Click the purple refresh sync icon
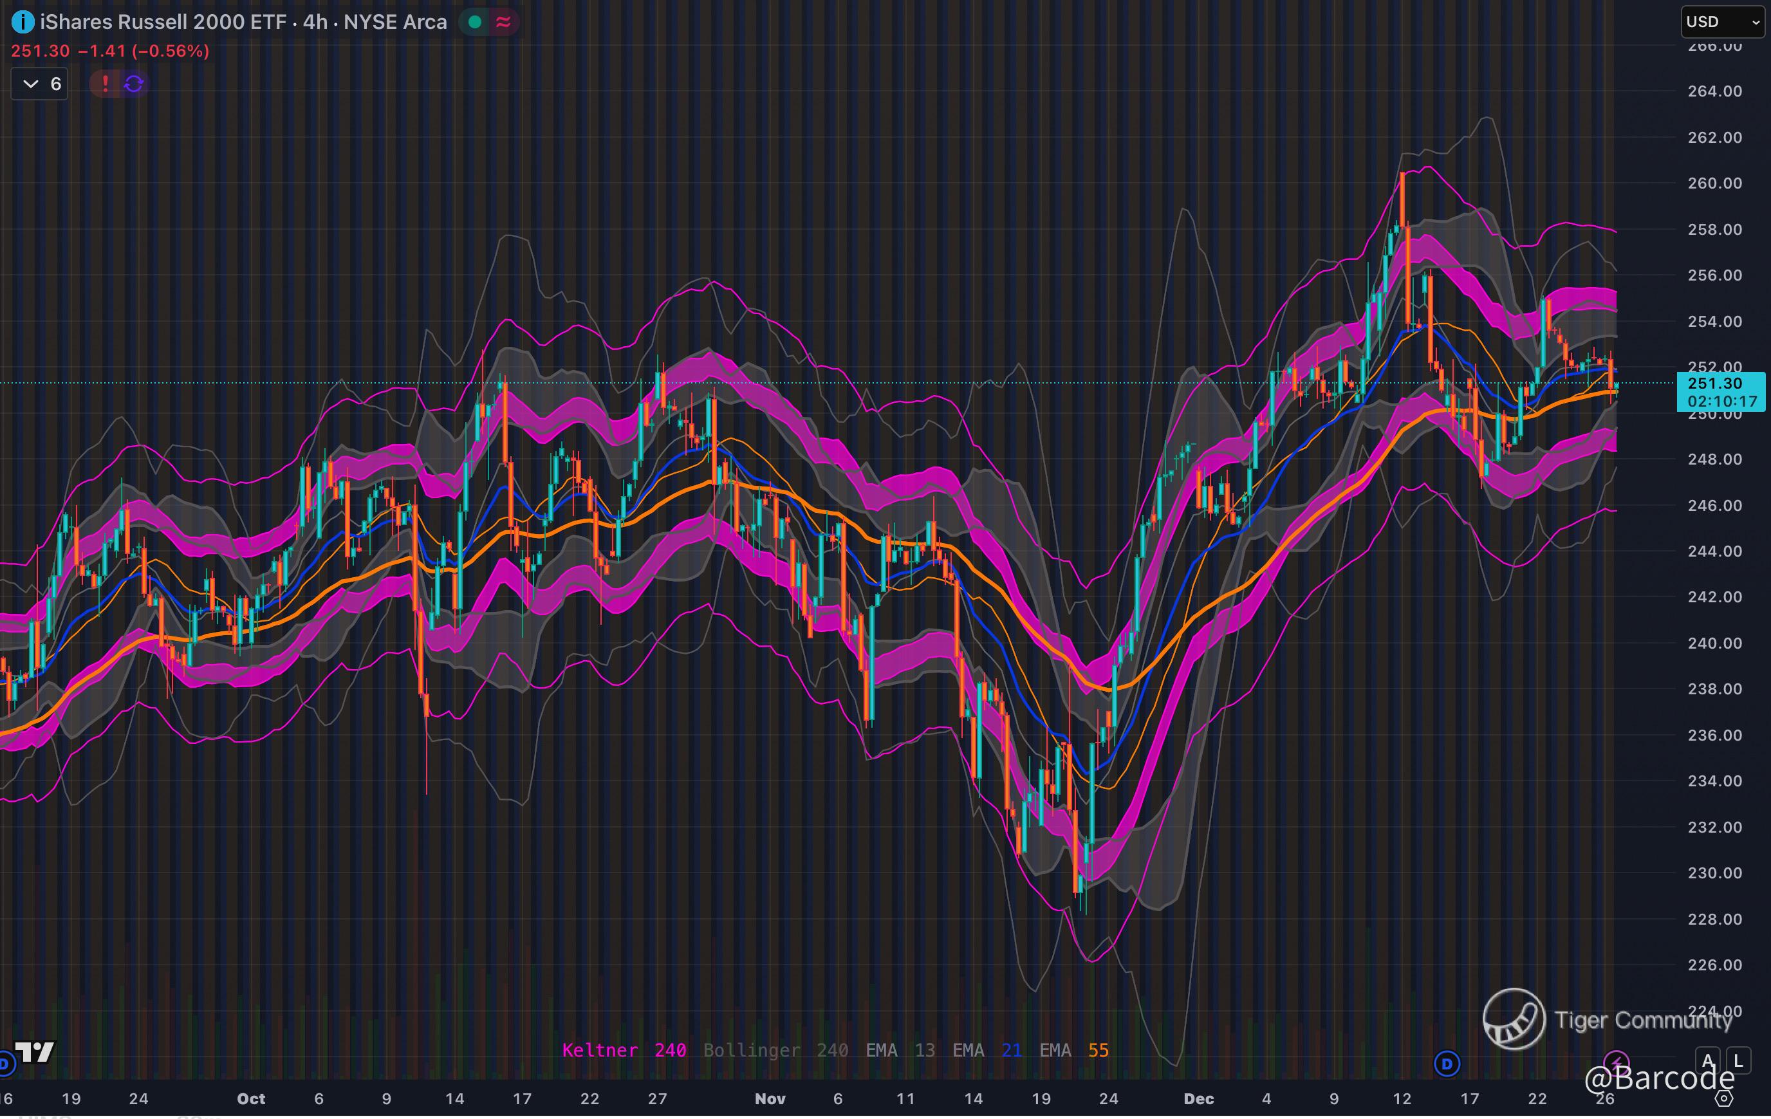Viewport: 1771px width, 1119px height. pyautogui.click(x=134, y=84)
